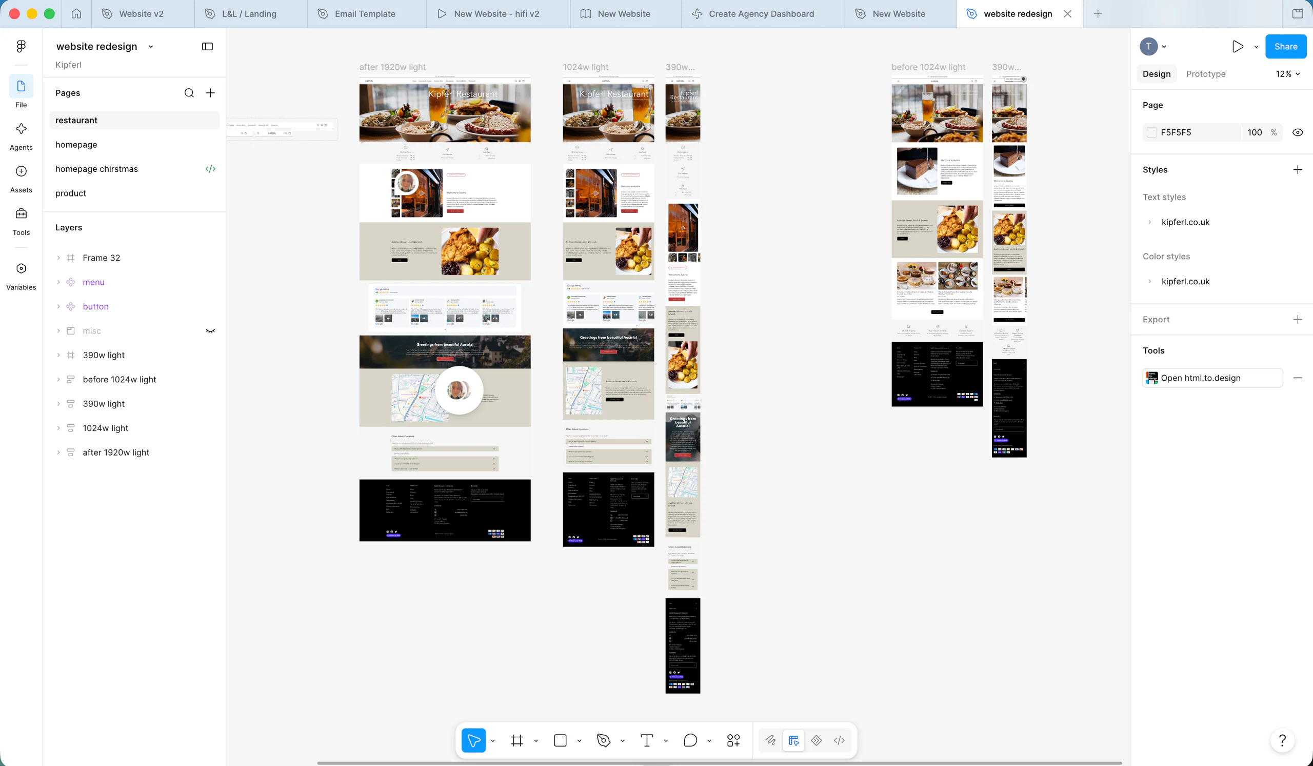This screenshot has height=766, width=1313.
Task: Go to the home tab icon
Action: (x=76, y=13)
